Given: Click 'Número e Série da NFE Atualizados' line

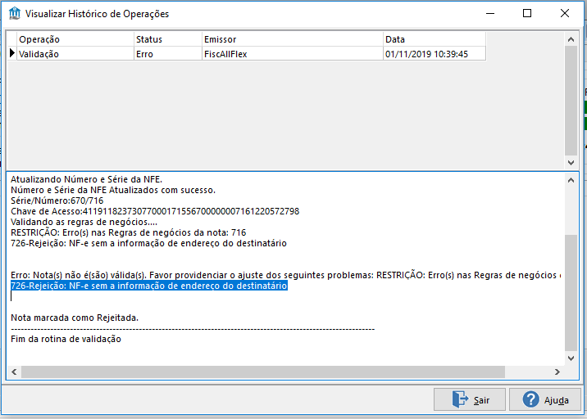Looking at the screenshot, I should [x=113, y=190].
